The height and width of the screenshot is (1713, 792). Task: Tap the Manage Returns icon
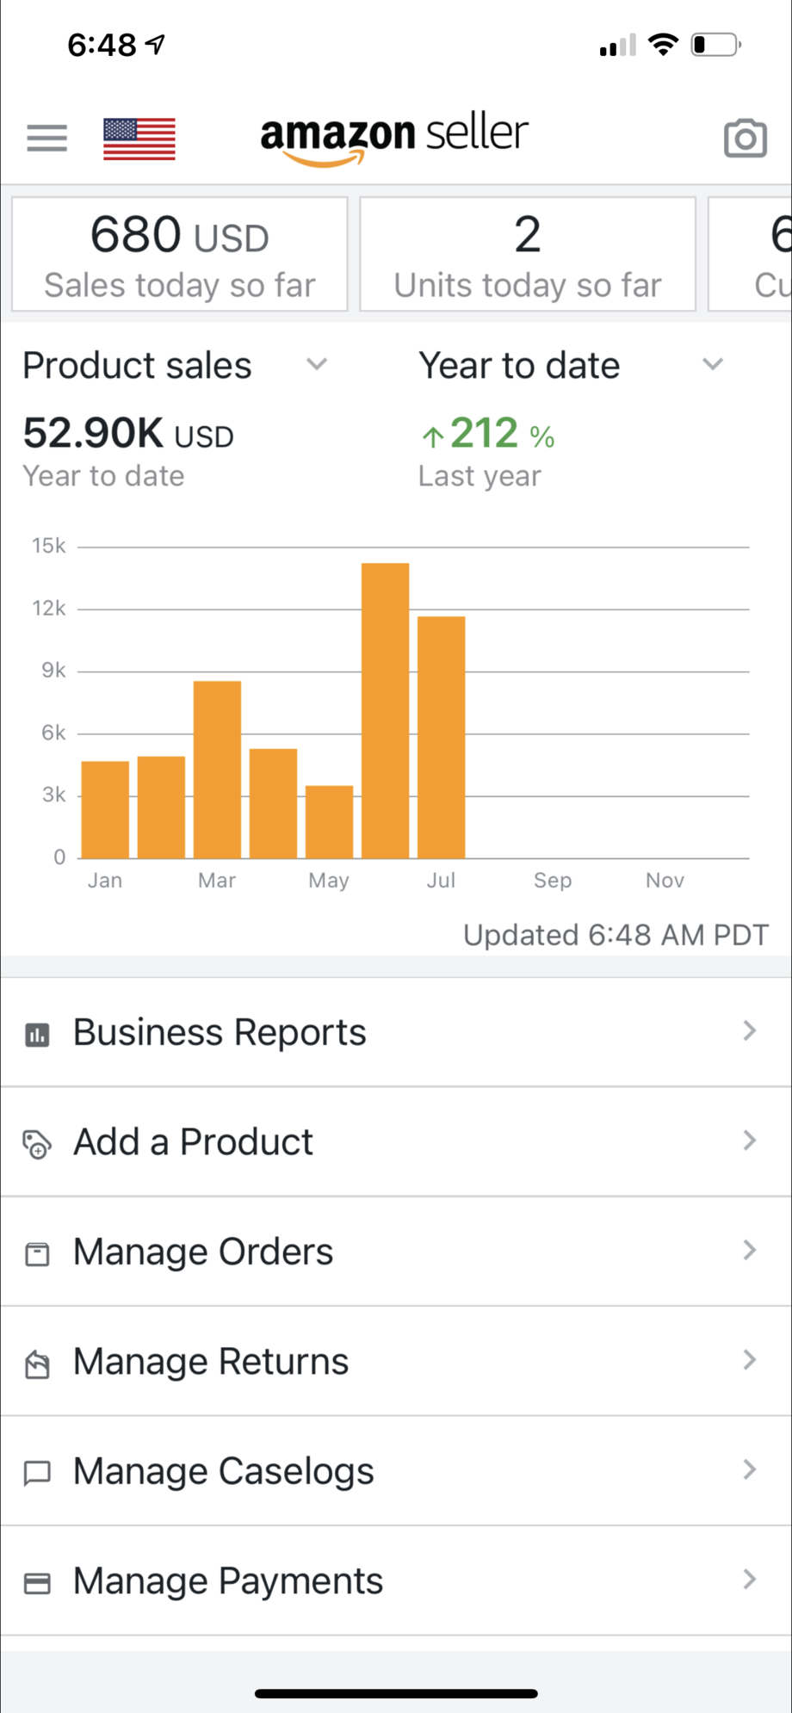tap(37, 1364)
